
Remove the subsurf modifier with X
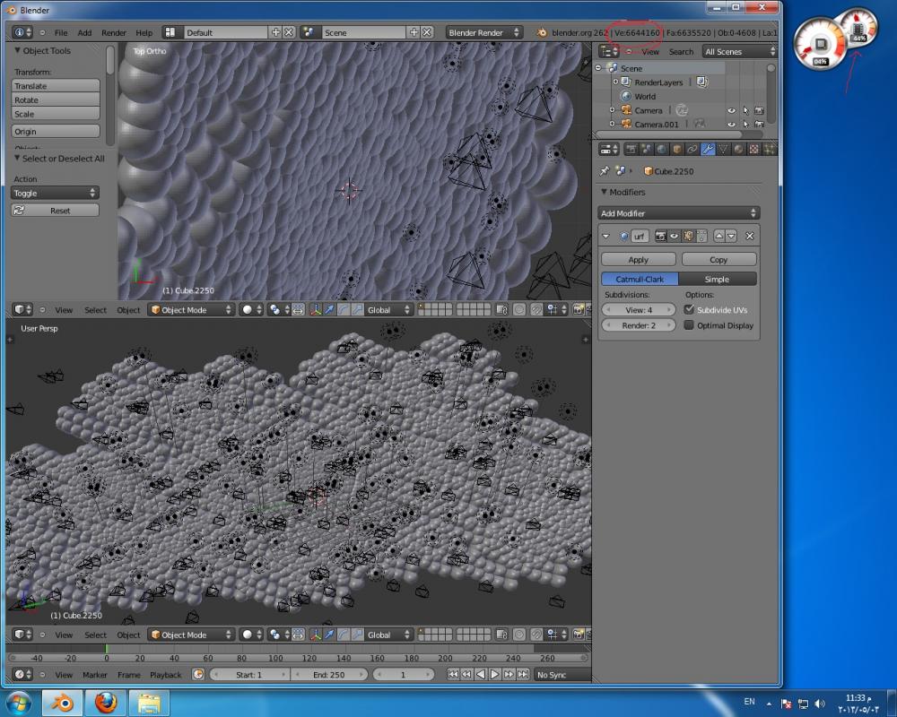point(750,236)
